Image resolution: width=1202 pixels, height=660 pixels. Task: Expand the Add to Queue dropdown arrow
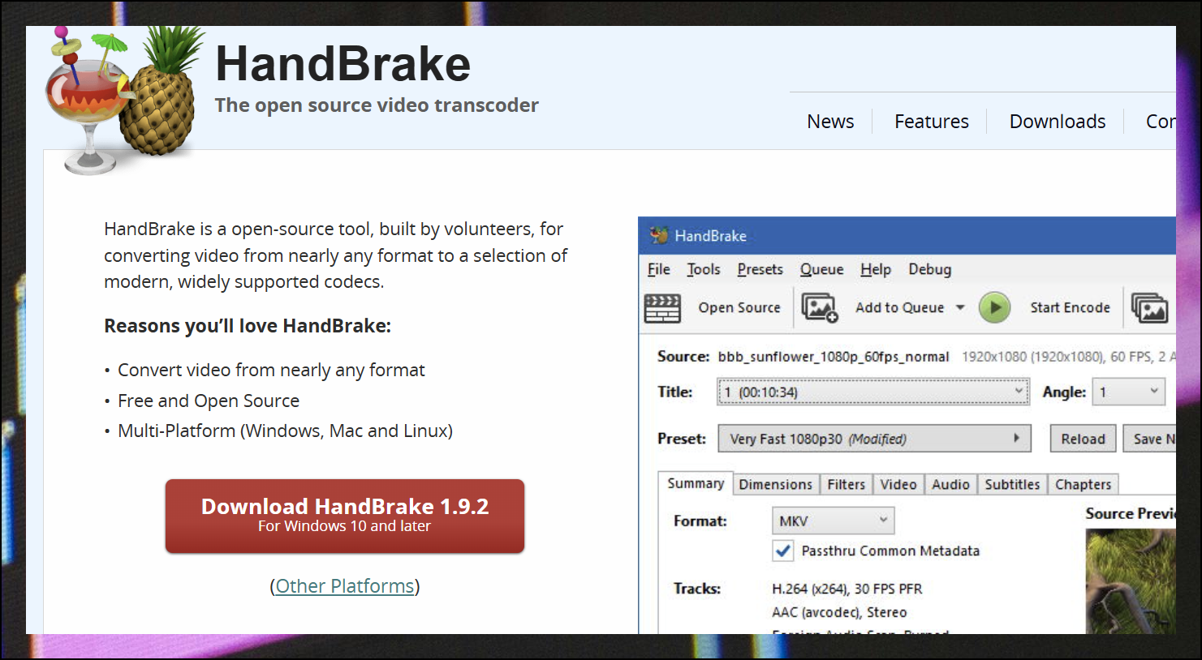pyautogui.click(x=960, y=308)
